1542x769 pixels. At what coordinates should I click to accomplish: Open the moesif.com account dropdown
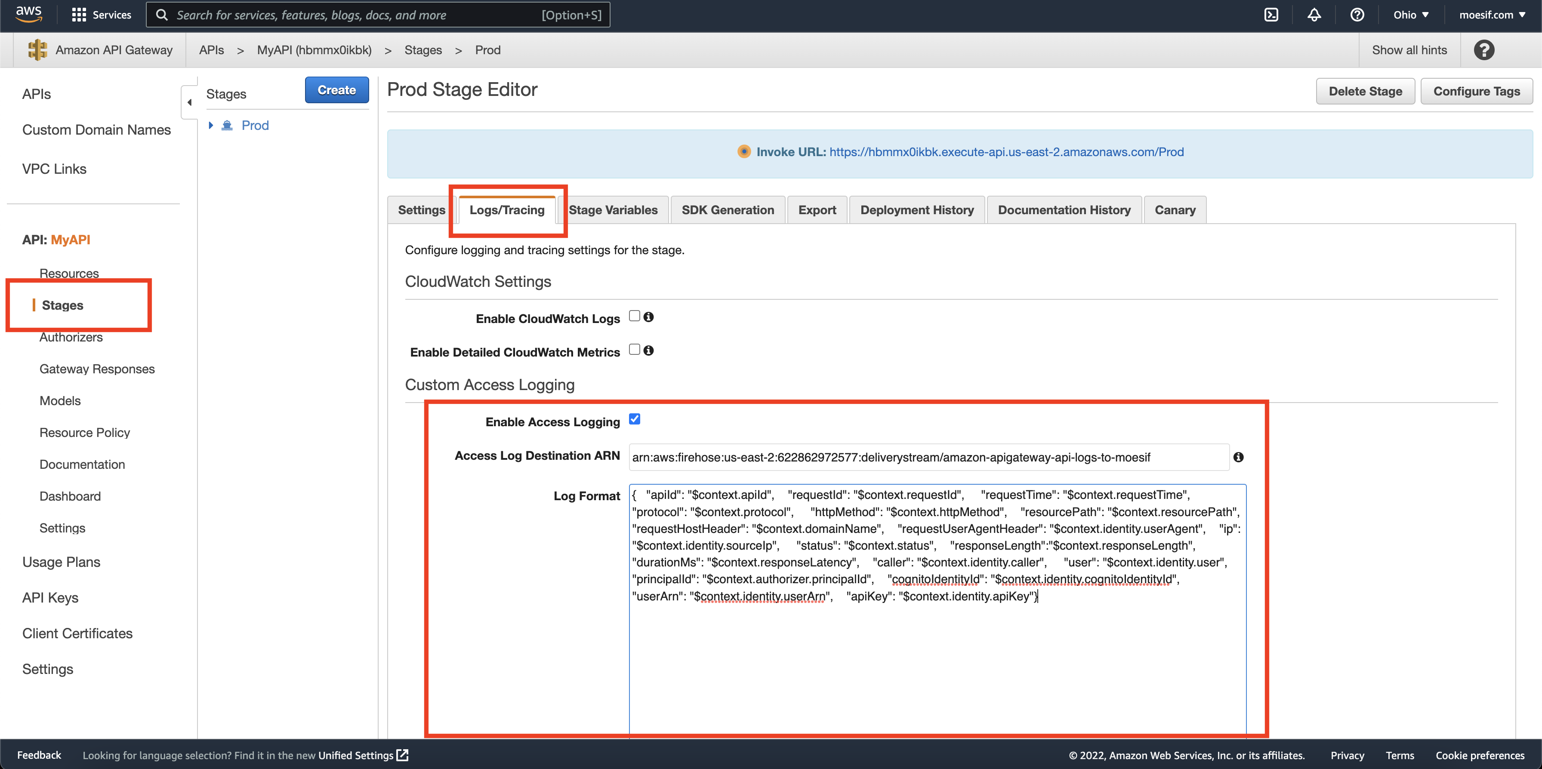pos(1493,14)
